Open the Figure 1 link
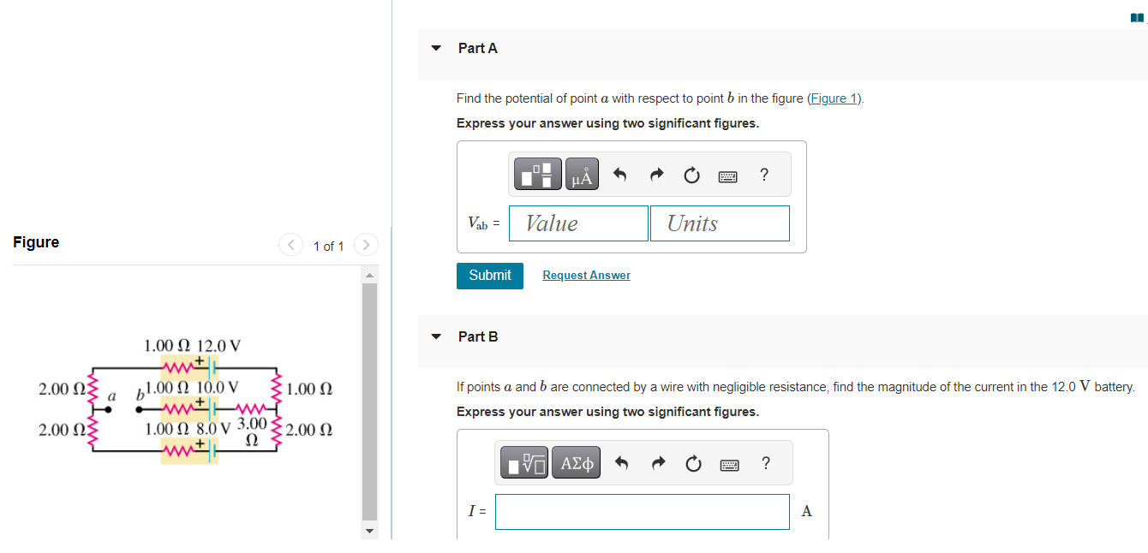The image size is (1148, 553). tap(833, 98)
